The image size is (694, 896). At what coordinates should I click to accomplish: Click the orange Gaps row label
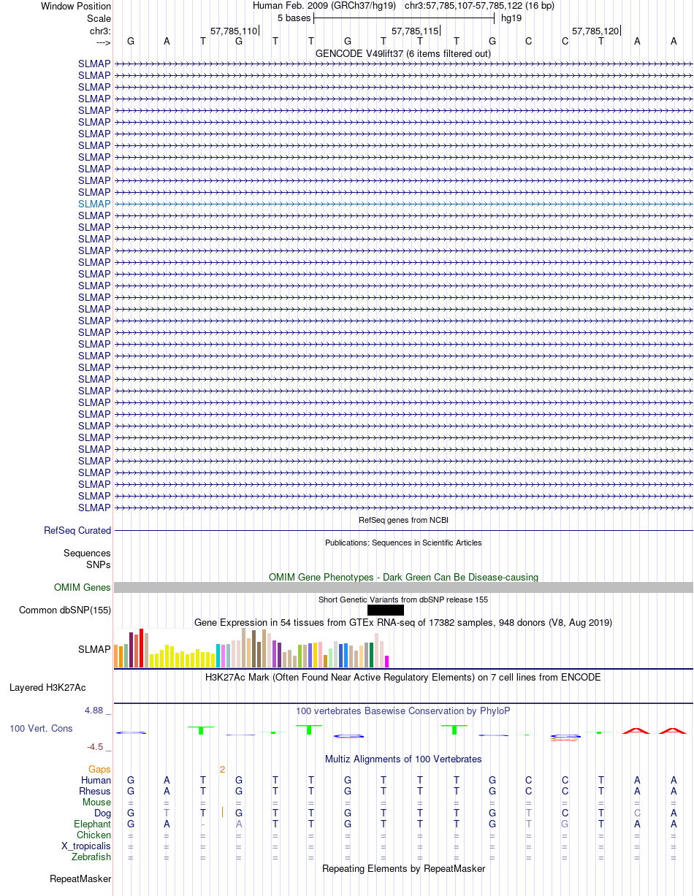99,769
